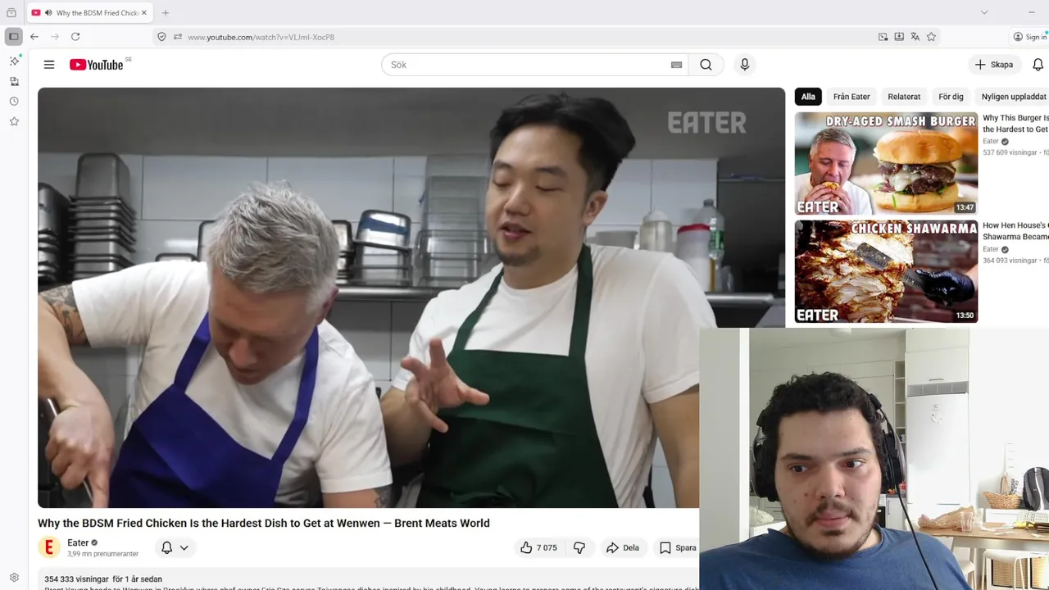Go back with browser back arrow
The image size is (1049, 590).
[x=34, y=37]
